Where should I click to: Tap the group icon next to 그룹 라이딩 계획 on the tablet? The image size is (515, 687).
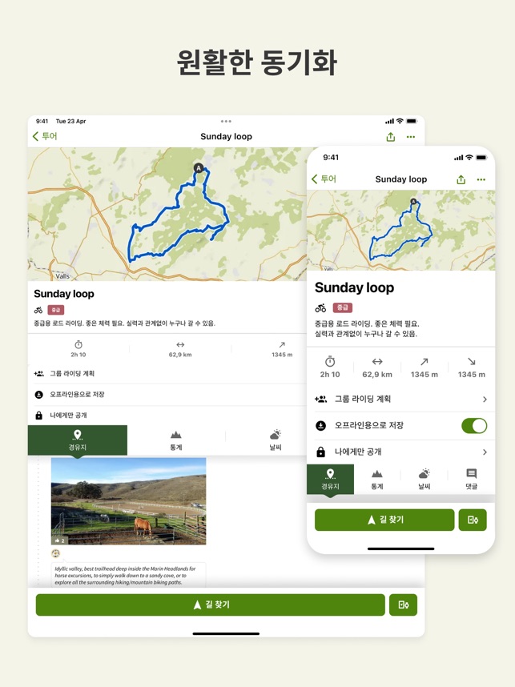[39, 373]
